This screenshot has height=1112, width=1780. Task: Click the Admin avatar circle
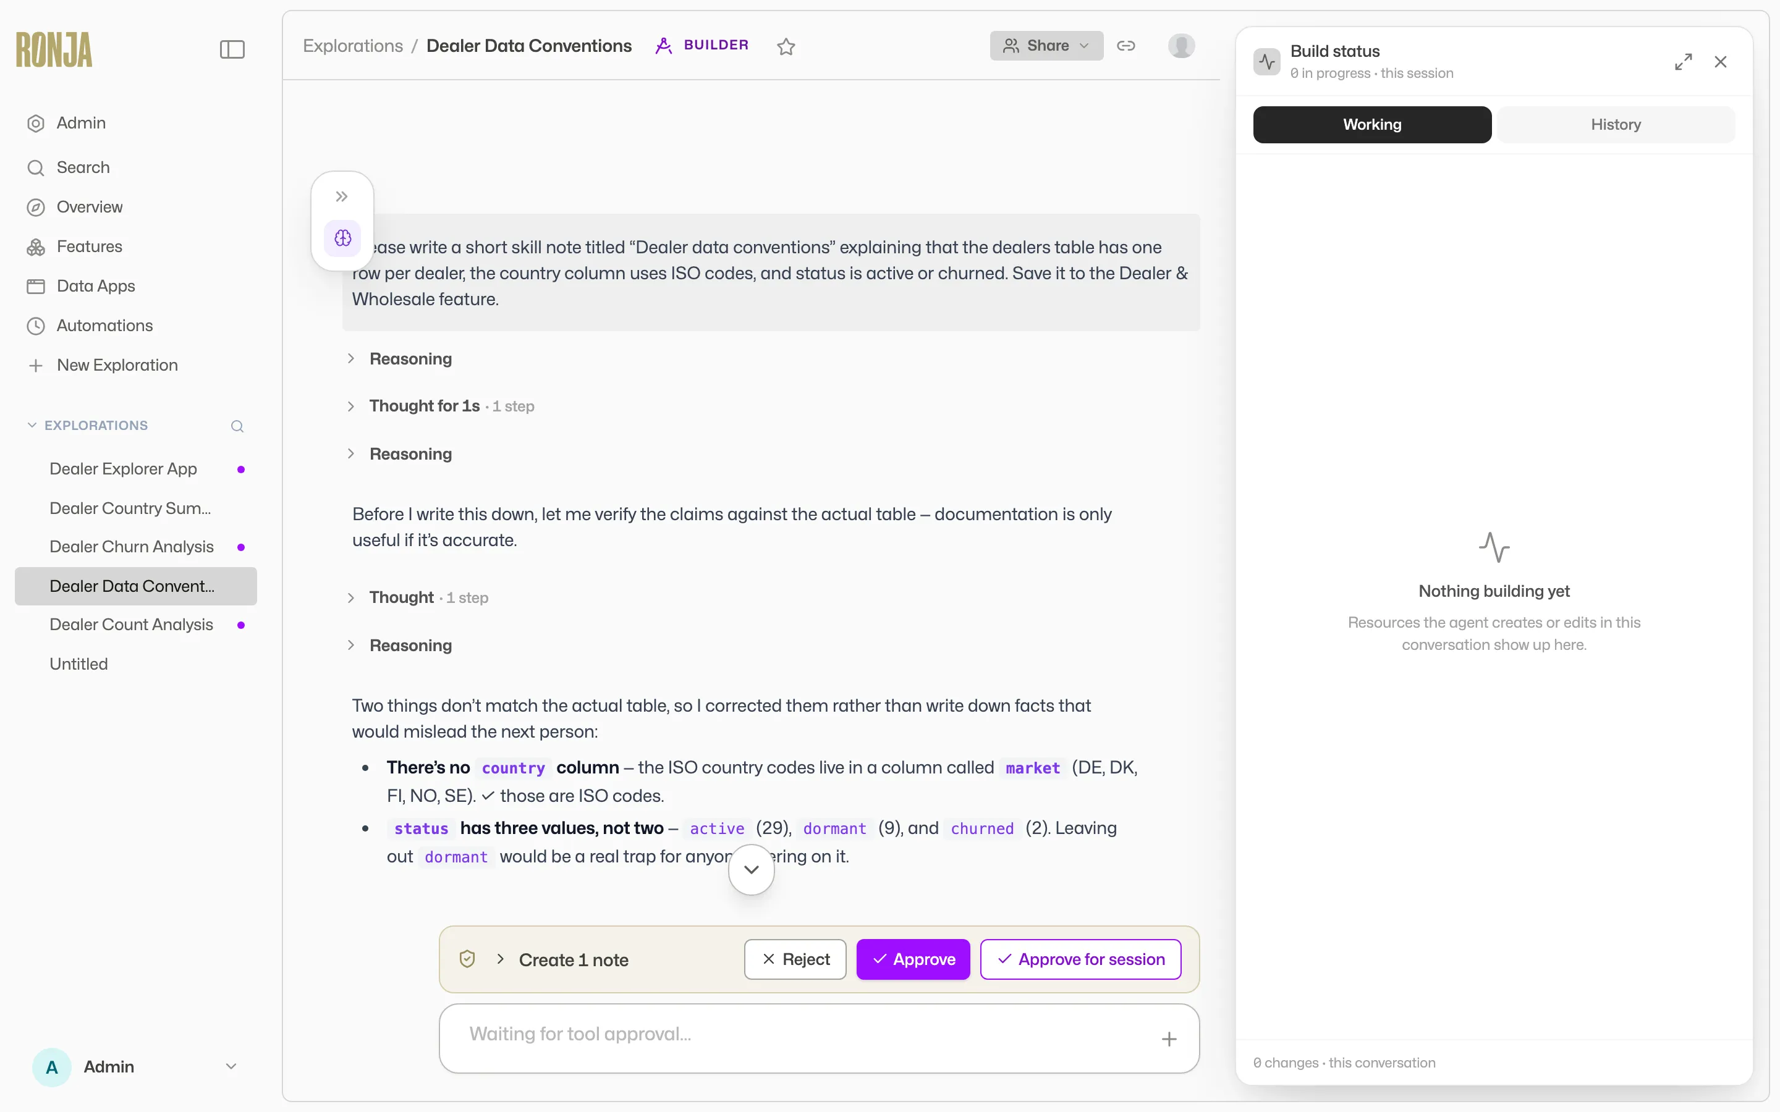(51, 1066)
